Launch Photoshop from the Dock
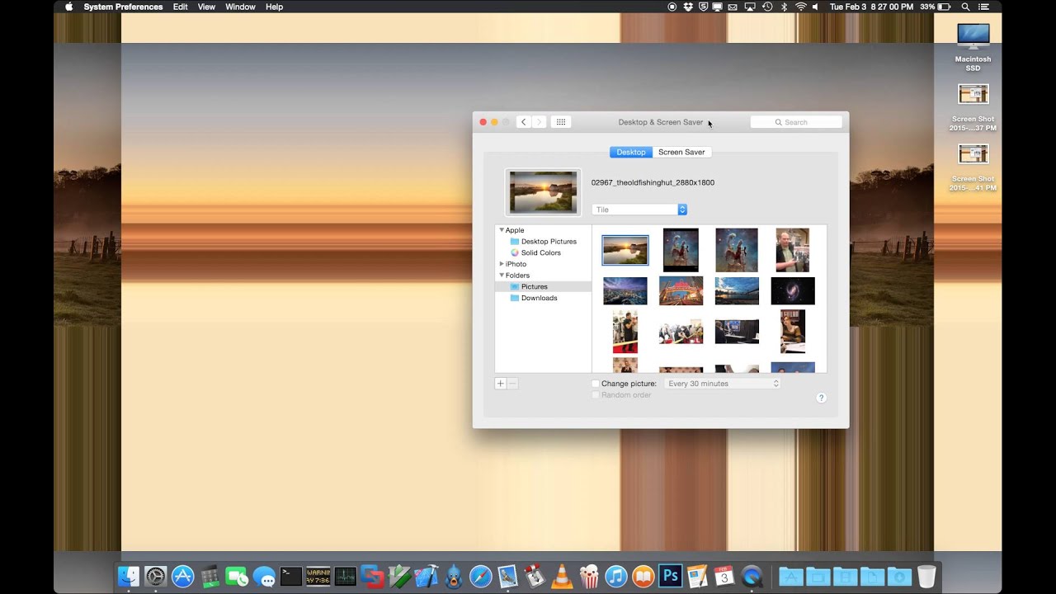This screenshot has height=594, width=1056. [x=670, y=575]
